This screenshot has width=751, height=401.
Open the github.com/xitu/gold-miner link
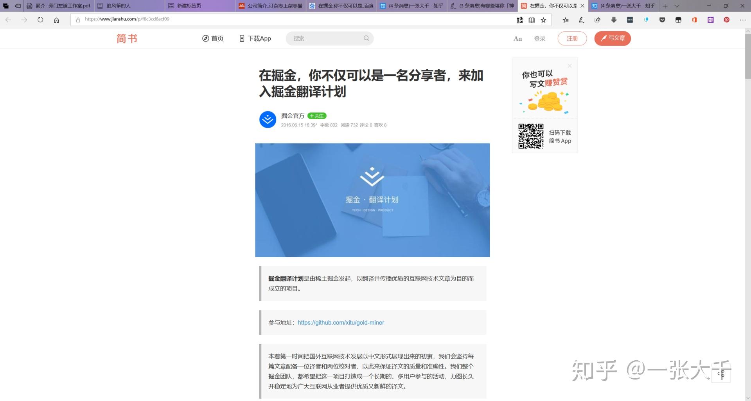click(341, 323)
